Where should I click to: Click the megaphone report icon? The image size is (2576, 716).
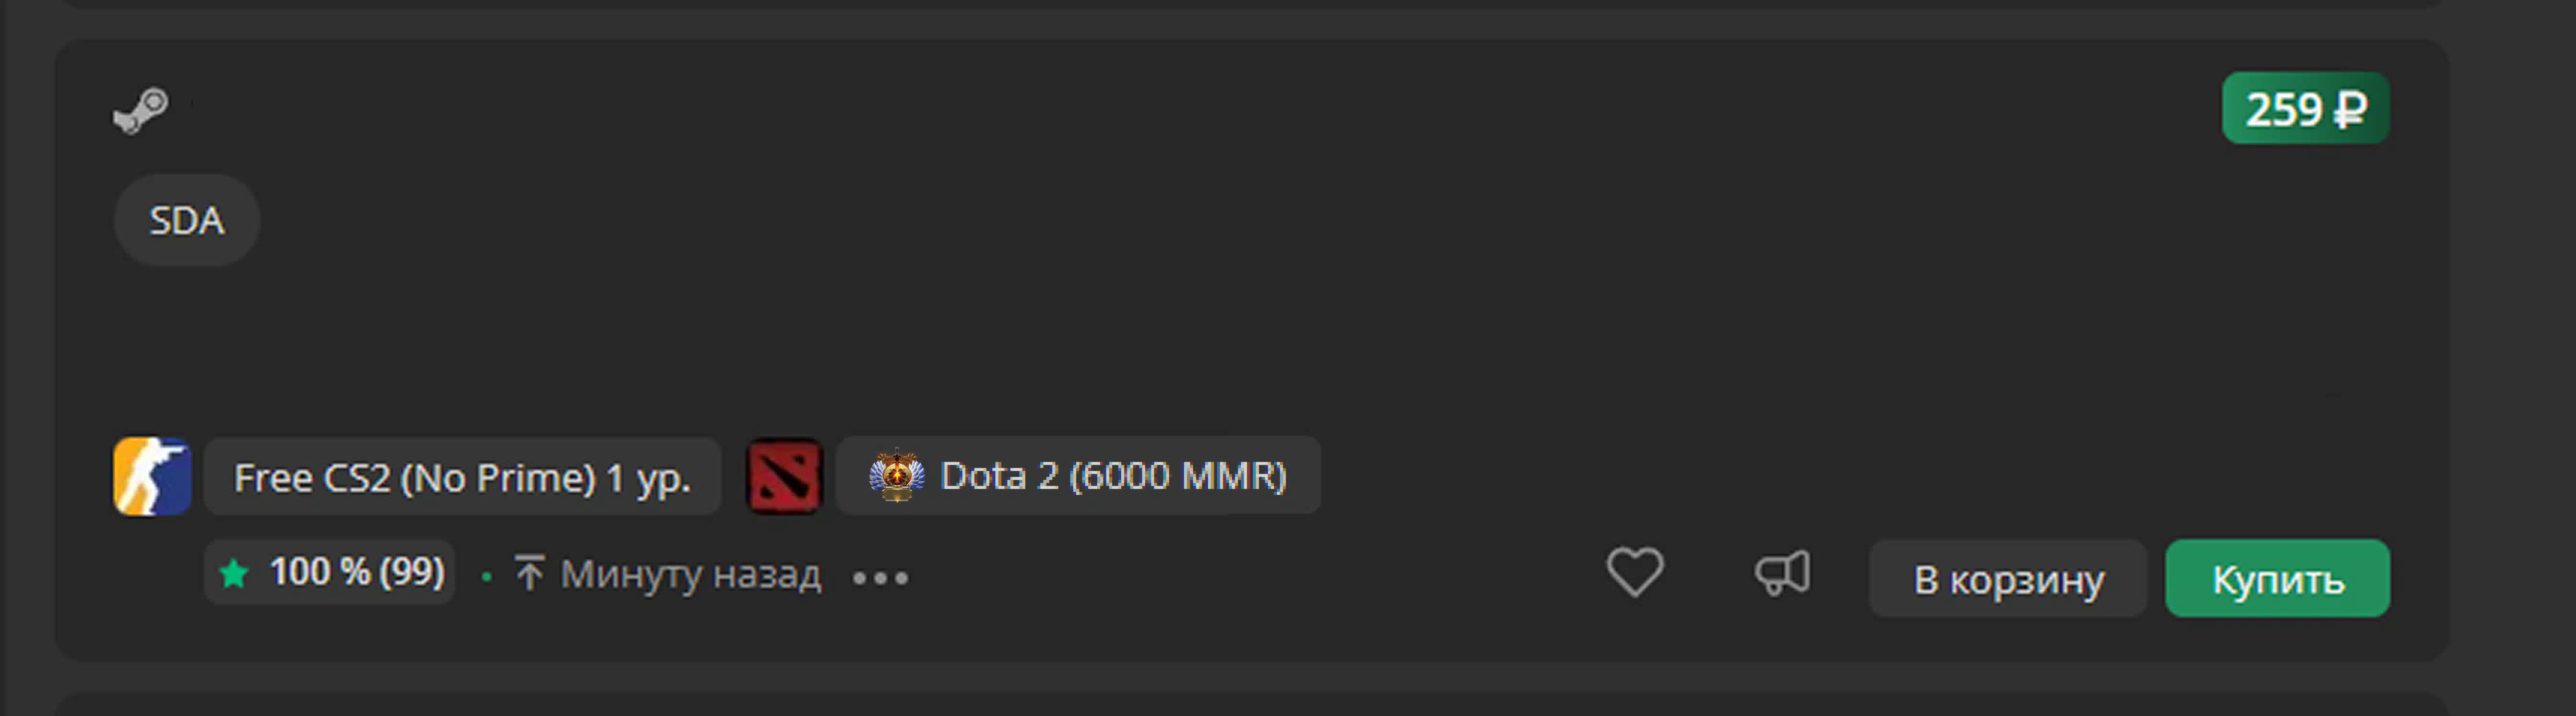click(x=1783, y=573)
